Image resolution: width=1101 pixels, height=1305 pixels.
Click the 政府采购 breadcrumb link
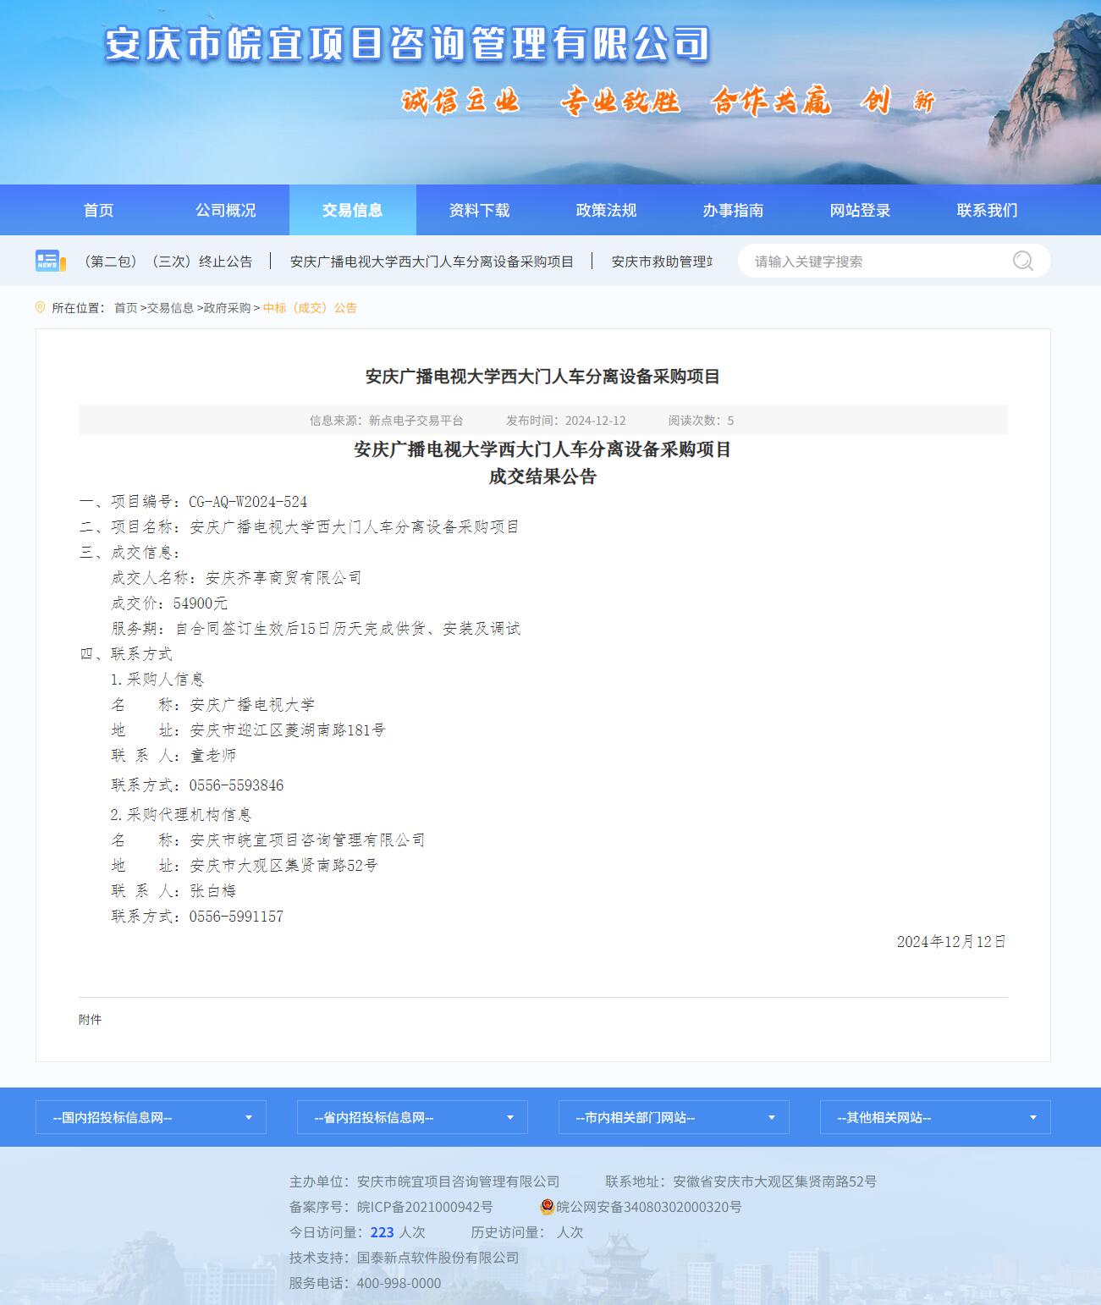(x=227, y=308)
